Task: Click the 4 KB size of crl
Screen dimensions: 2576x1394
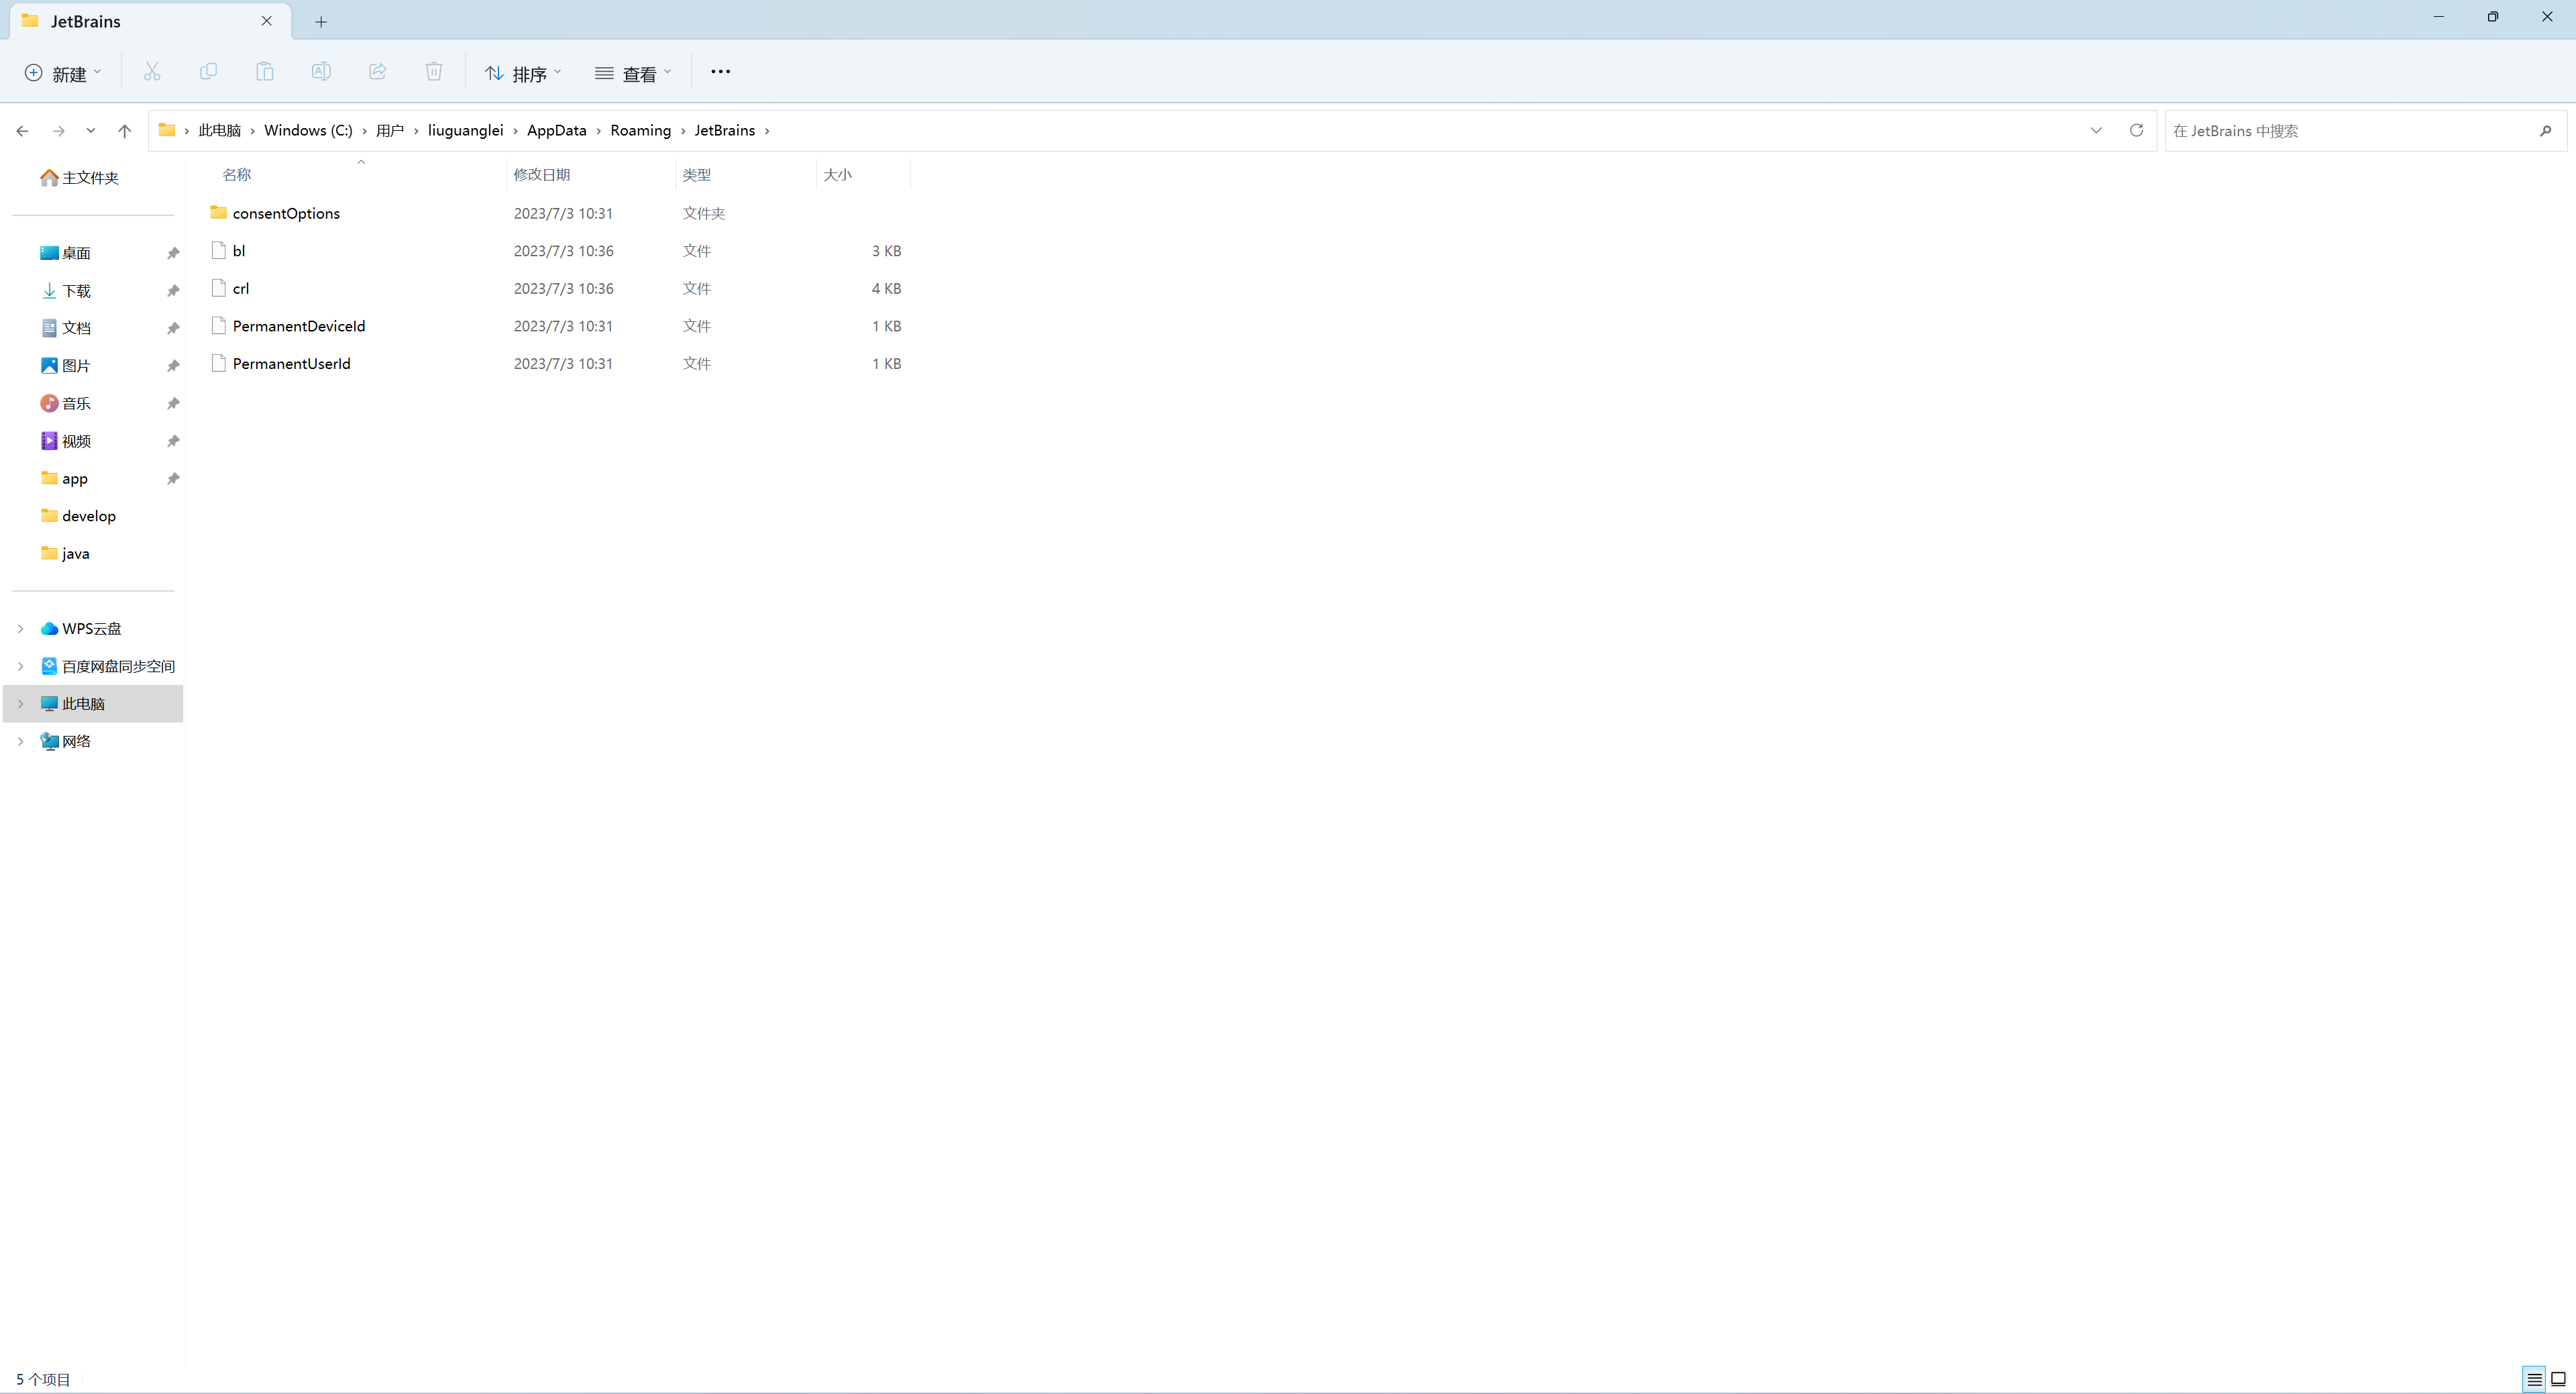Action: (x=886, y=288)
